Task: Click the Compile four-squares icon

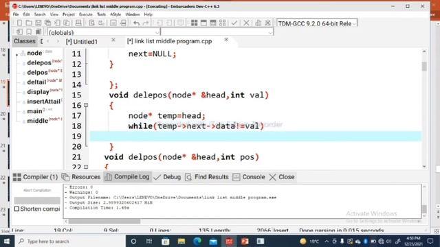Action: (x=194, y=23)
